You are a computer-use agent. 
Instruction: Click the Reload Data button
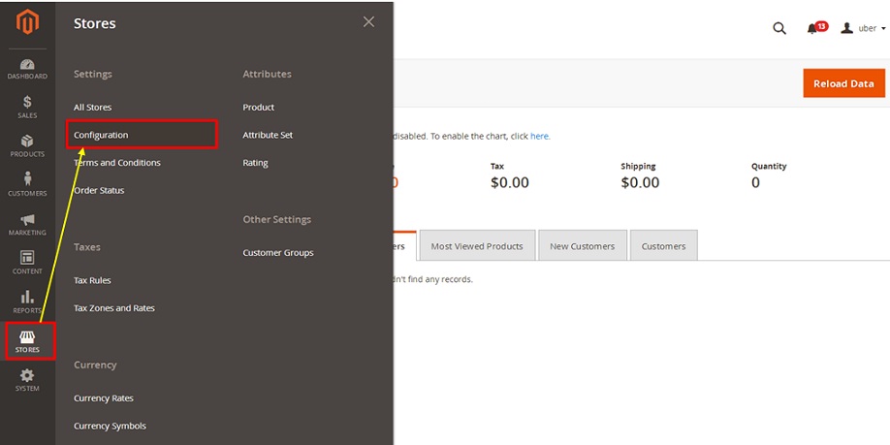point(843,83)
